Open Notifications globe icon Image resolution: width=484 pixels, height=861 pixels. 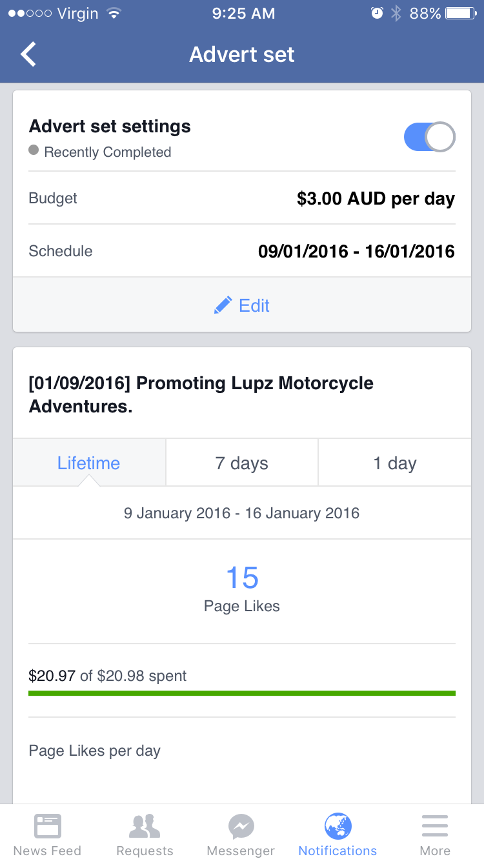click(x=338, y=826)
